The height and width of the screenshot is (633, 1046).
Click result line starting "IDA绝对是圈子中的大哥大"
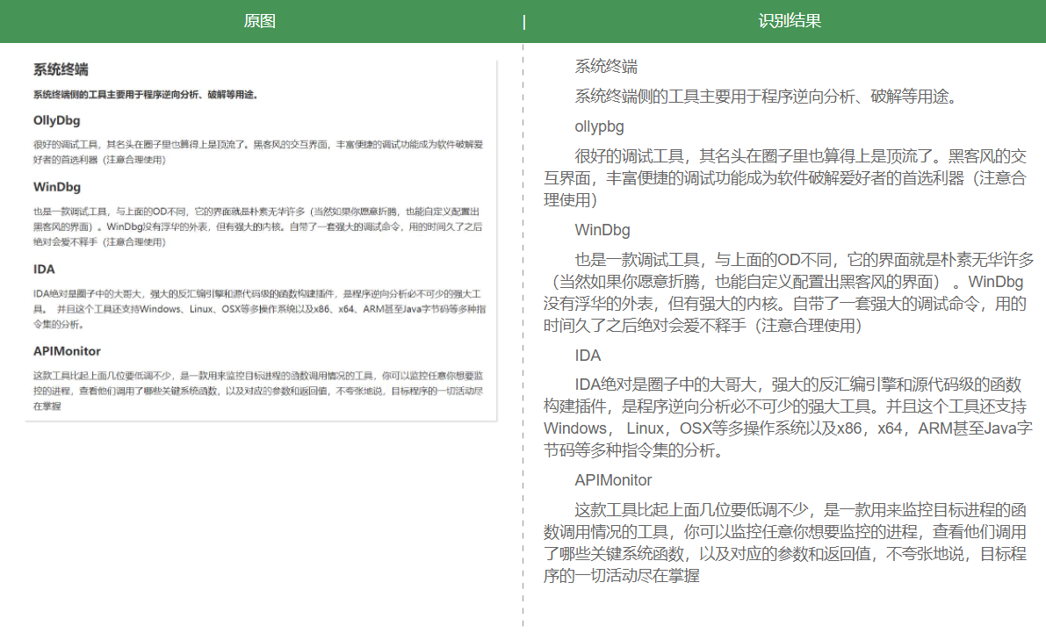(x=797, y=385)
